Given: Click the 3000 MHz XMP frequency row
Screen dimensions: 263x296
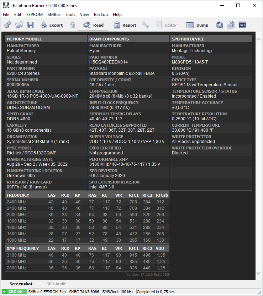Looking at the screenshot, I should click(x=87, y=262).
